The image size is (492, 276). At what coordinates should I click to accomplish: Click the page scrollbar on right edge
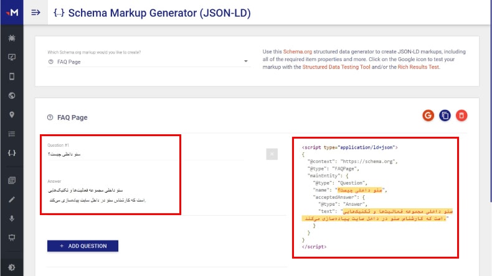490,101
